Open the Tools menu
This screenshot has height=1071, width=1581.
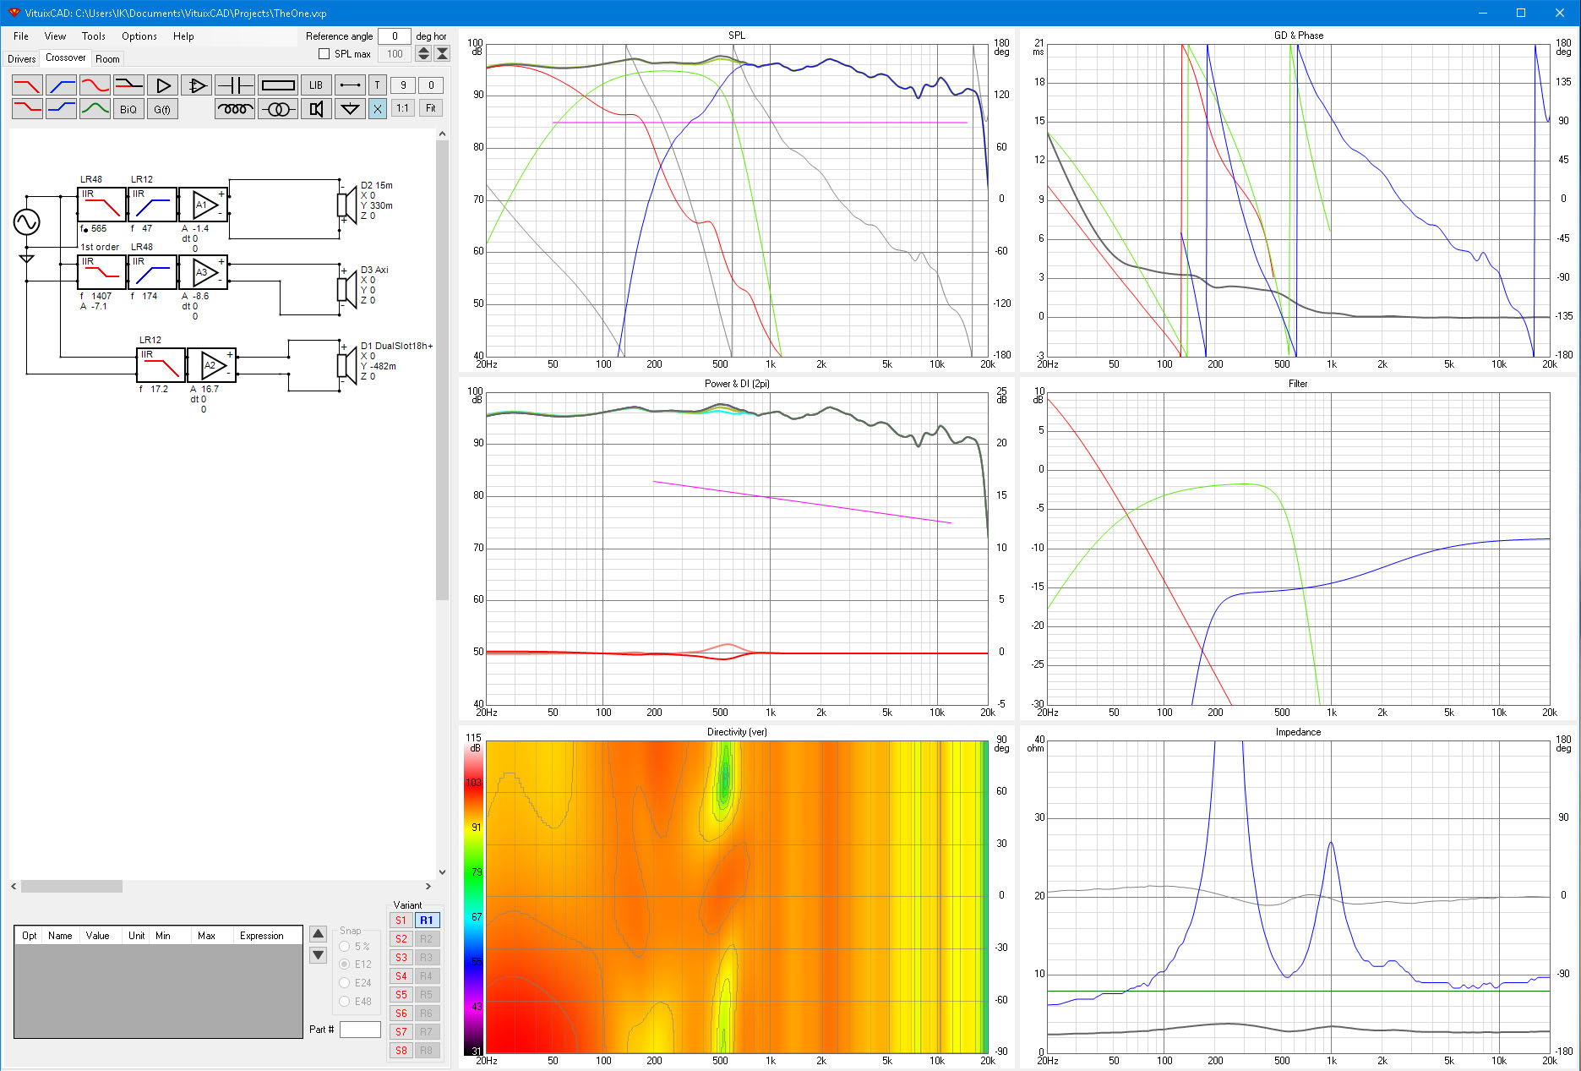coord(94,36)
